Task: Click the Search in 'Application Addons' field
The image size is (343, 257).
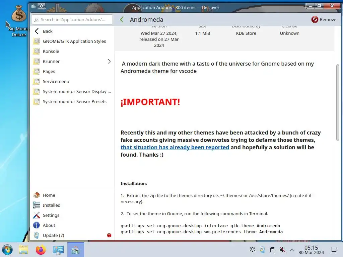Action: tap(72, 19)
